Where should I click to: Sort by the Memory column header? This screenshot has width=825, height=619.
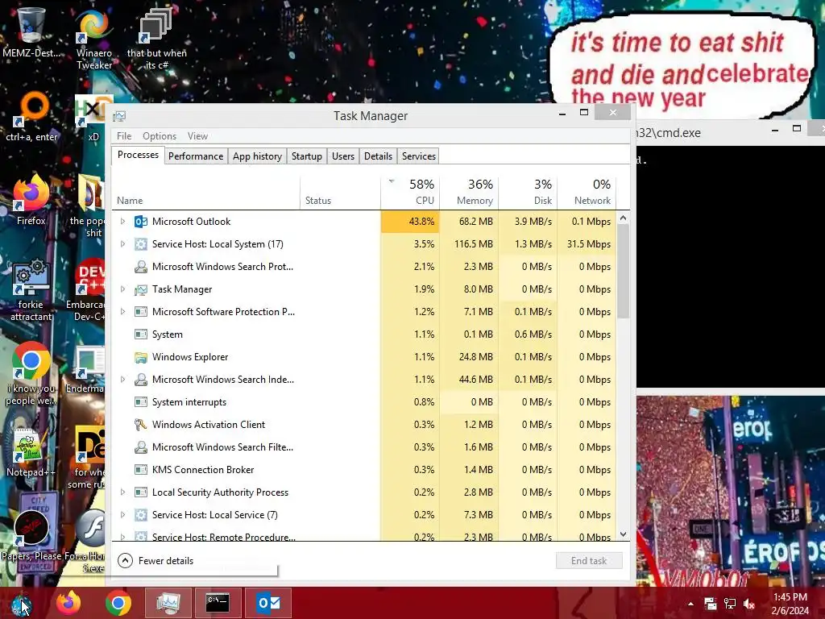470,192
